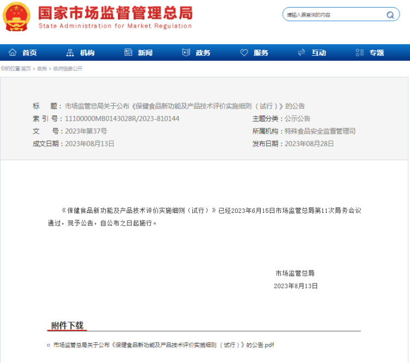
Task: Click the list icon beside 专题
Action: pos(359,52)
